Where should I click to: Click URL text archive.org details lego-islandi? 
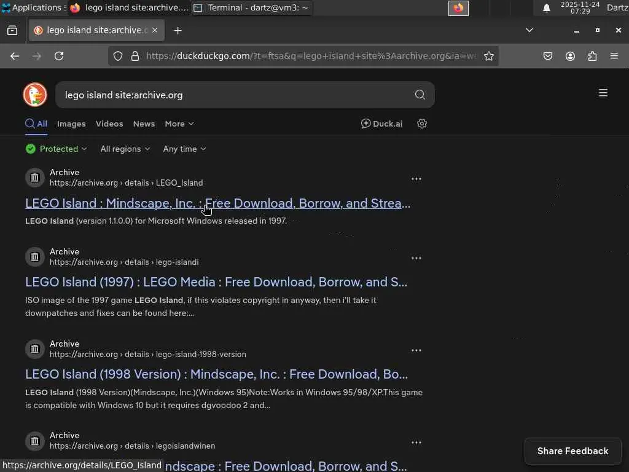[124, 262]
